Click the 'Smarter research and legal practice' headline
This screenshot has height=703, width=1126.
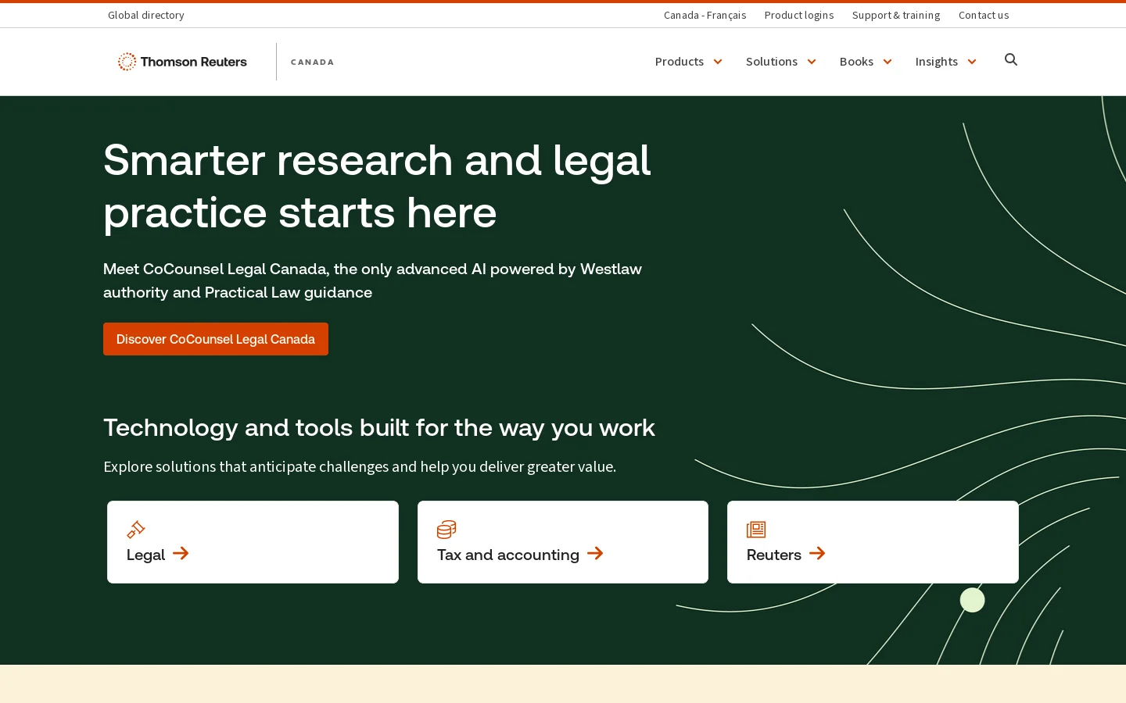point(377,186)
